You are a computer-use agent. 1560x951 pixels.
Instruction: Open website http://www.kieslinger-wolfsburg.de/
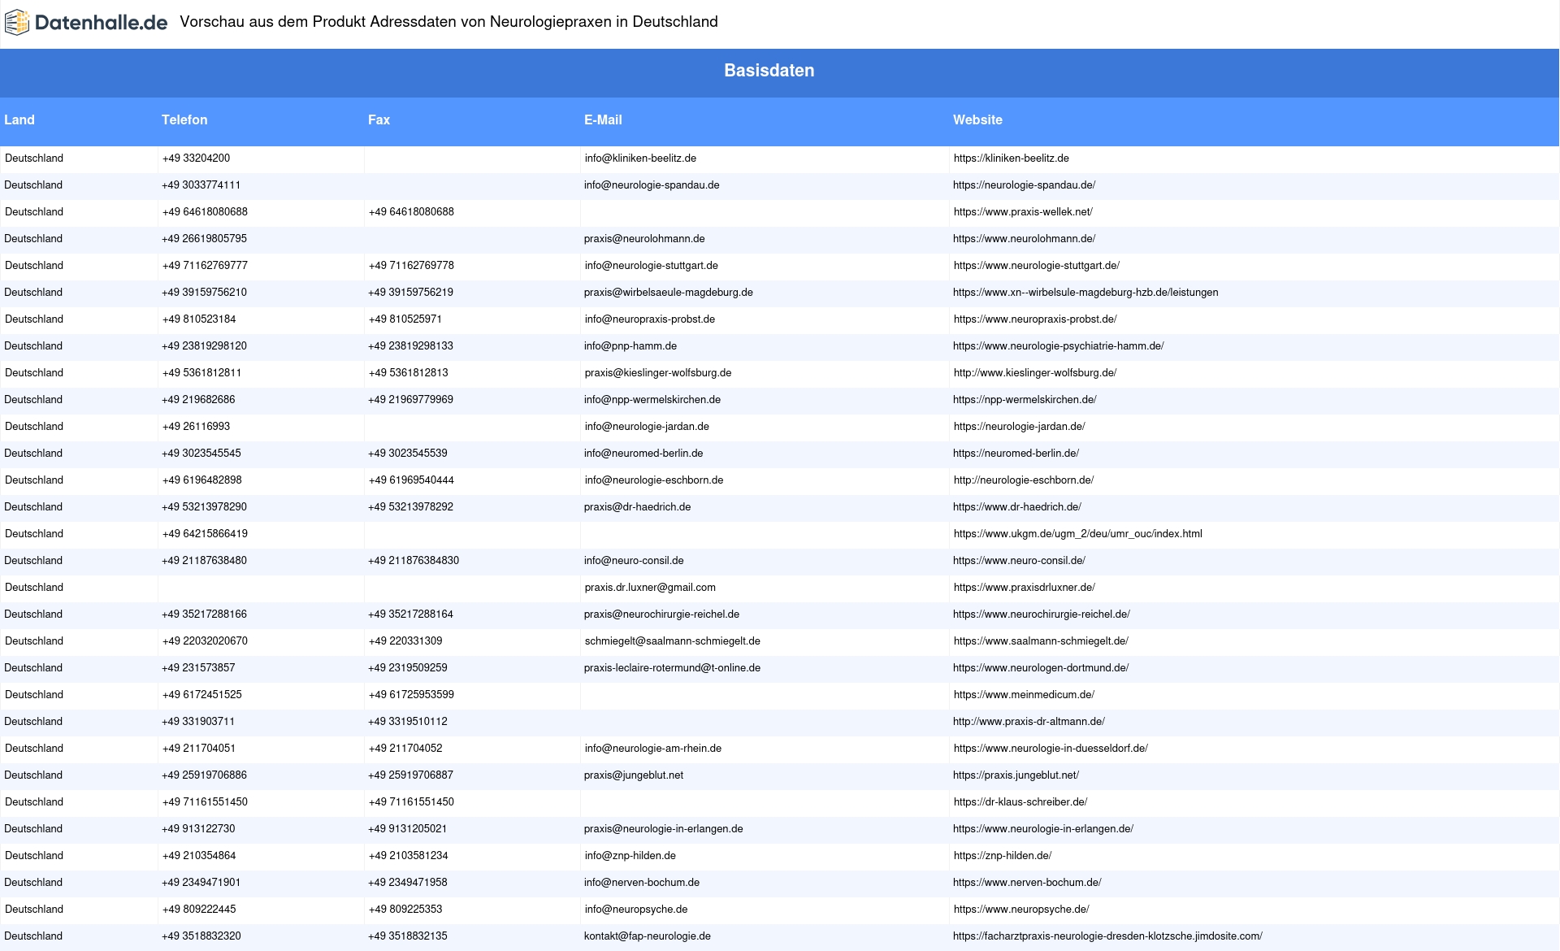point(1035,373)
